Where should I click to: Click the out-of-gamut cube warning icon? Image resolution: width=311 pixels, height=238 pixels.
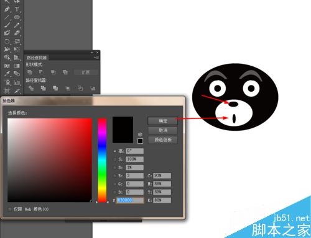(x=140, y=134)
